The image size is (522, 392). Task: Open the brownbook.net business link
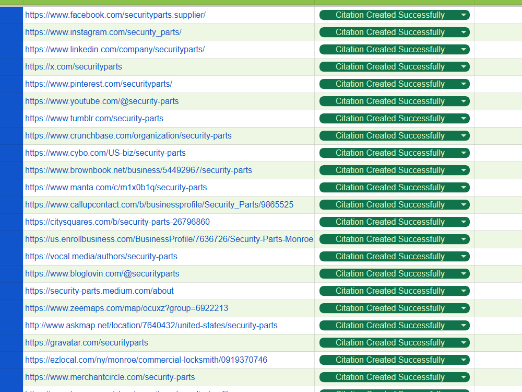[x=138, y=170]
